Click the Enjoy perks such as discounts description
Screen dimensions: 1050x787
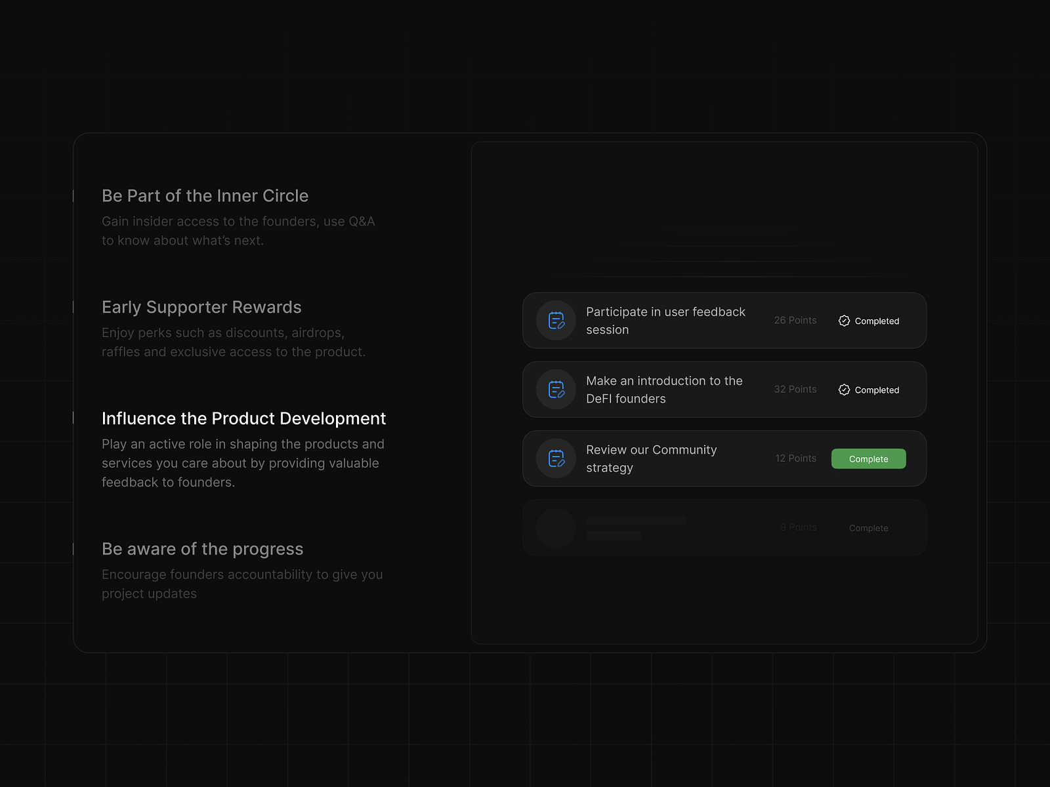tap(234, 342)
